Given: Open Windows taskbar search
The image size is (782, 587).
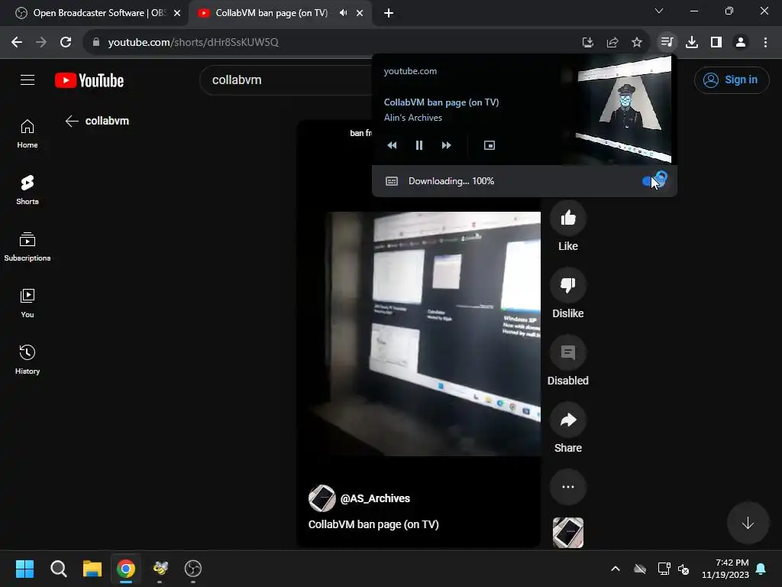Looking at the screenshot, I should (58, 569).
